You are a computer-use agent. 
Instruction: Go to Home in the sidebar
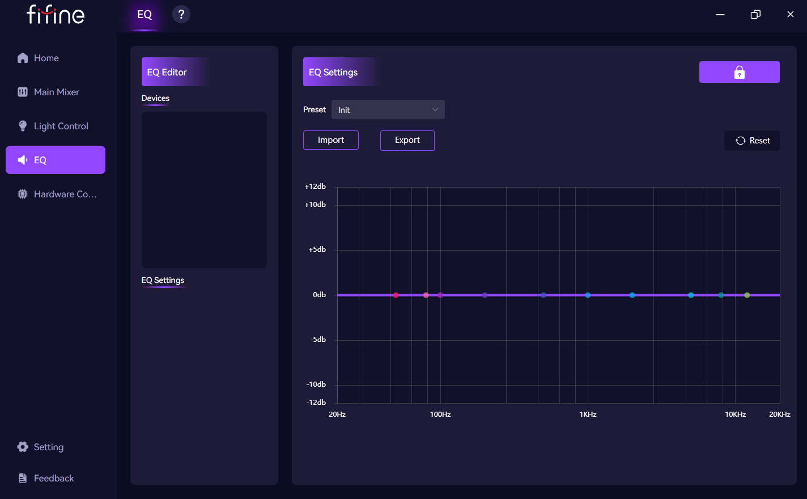coord(56,58)
